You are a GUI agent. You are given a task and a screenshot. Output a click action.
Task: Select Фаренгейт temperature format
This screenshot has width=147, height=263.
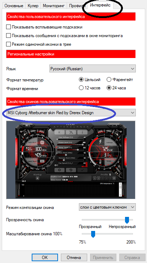[120, 80]
